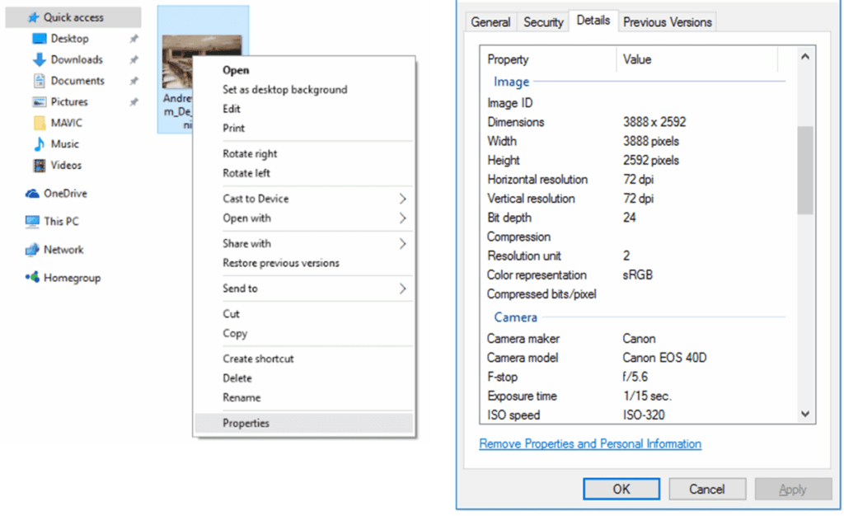Click the Documents icon in sidebar
Screen dimensions: 844x516
click(x=39, y=81)
